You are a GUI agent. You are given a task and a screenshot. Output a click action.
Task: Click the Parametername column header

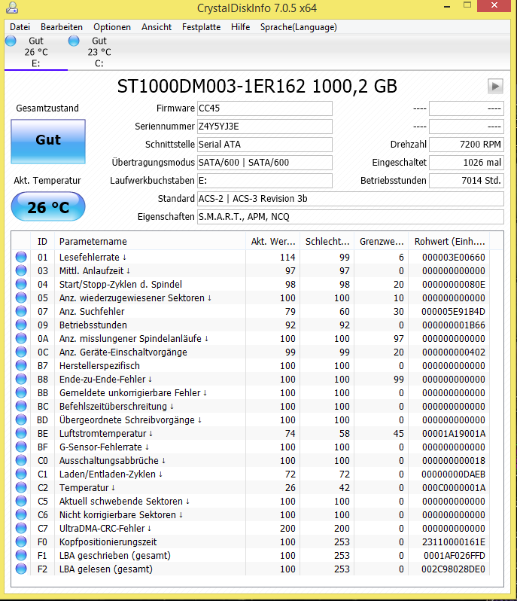point(150,242)
